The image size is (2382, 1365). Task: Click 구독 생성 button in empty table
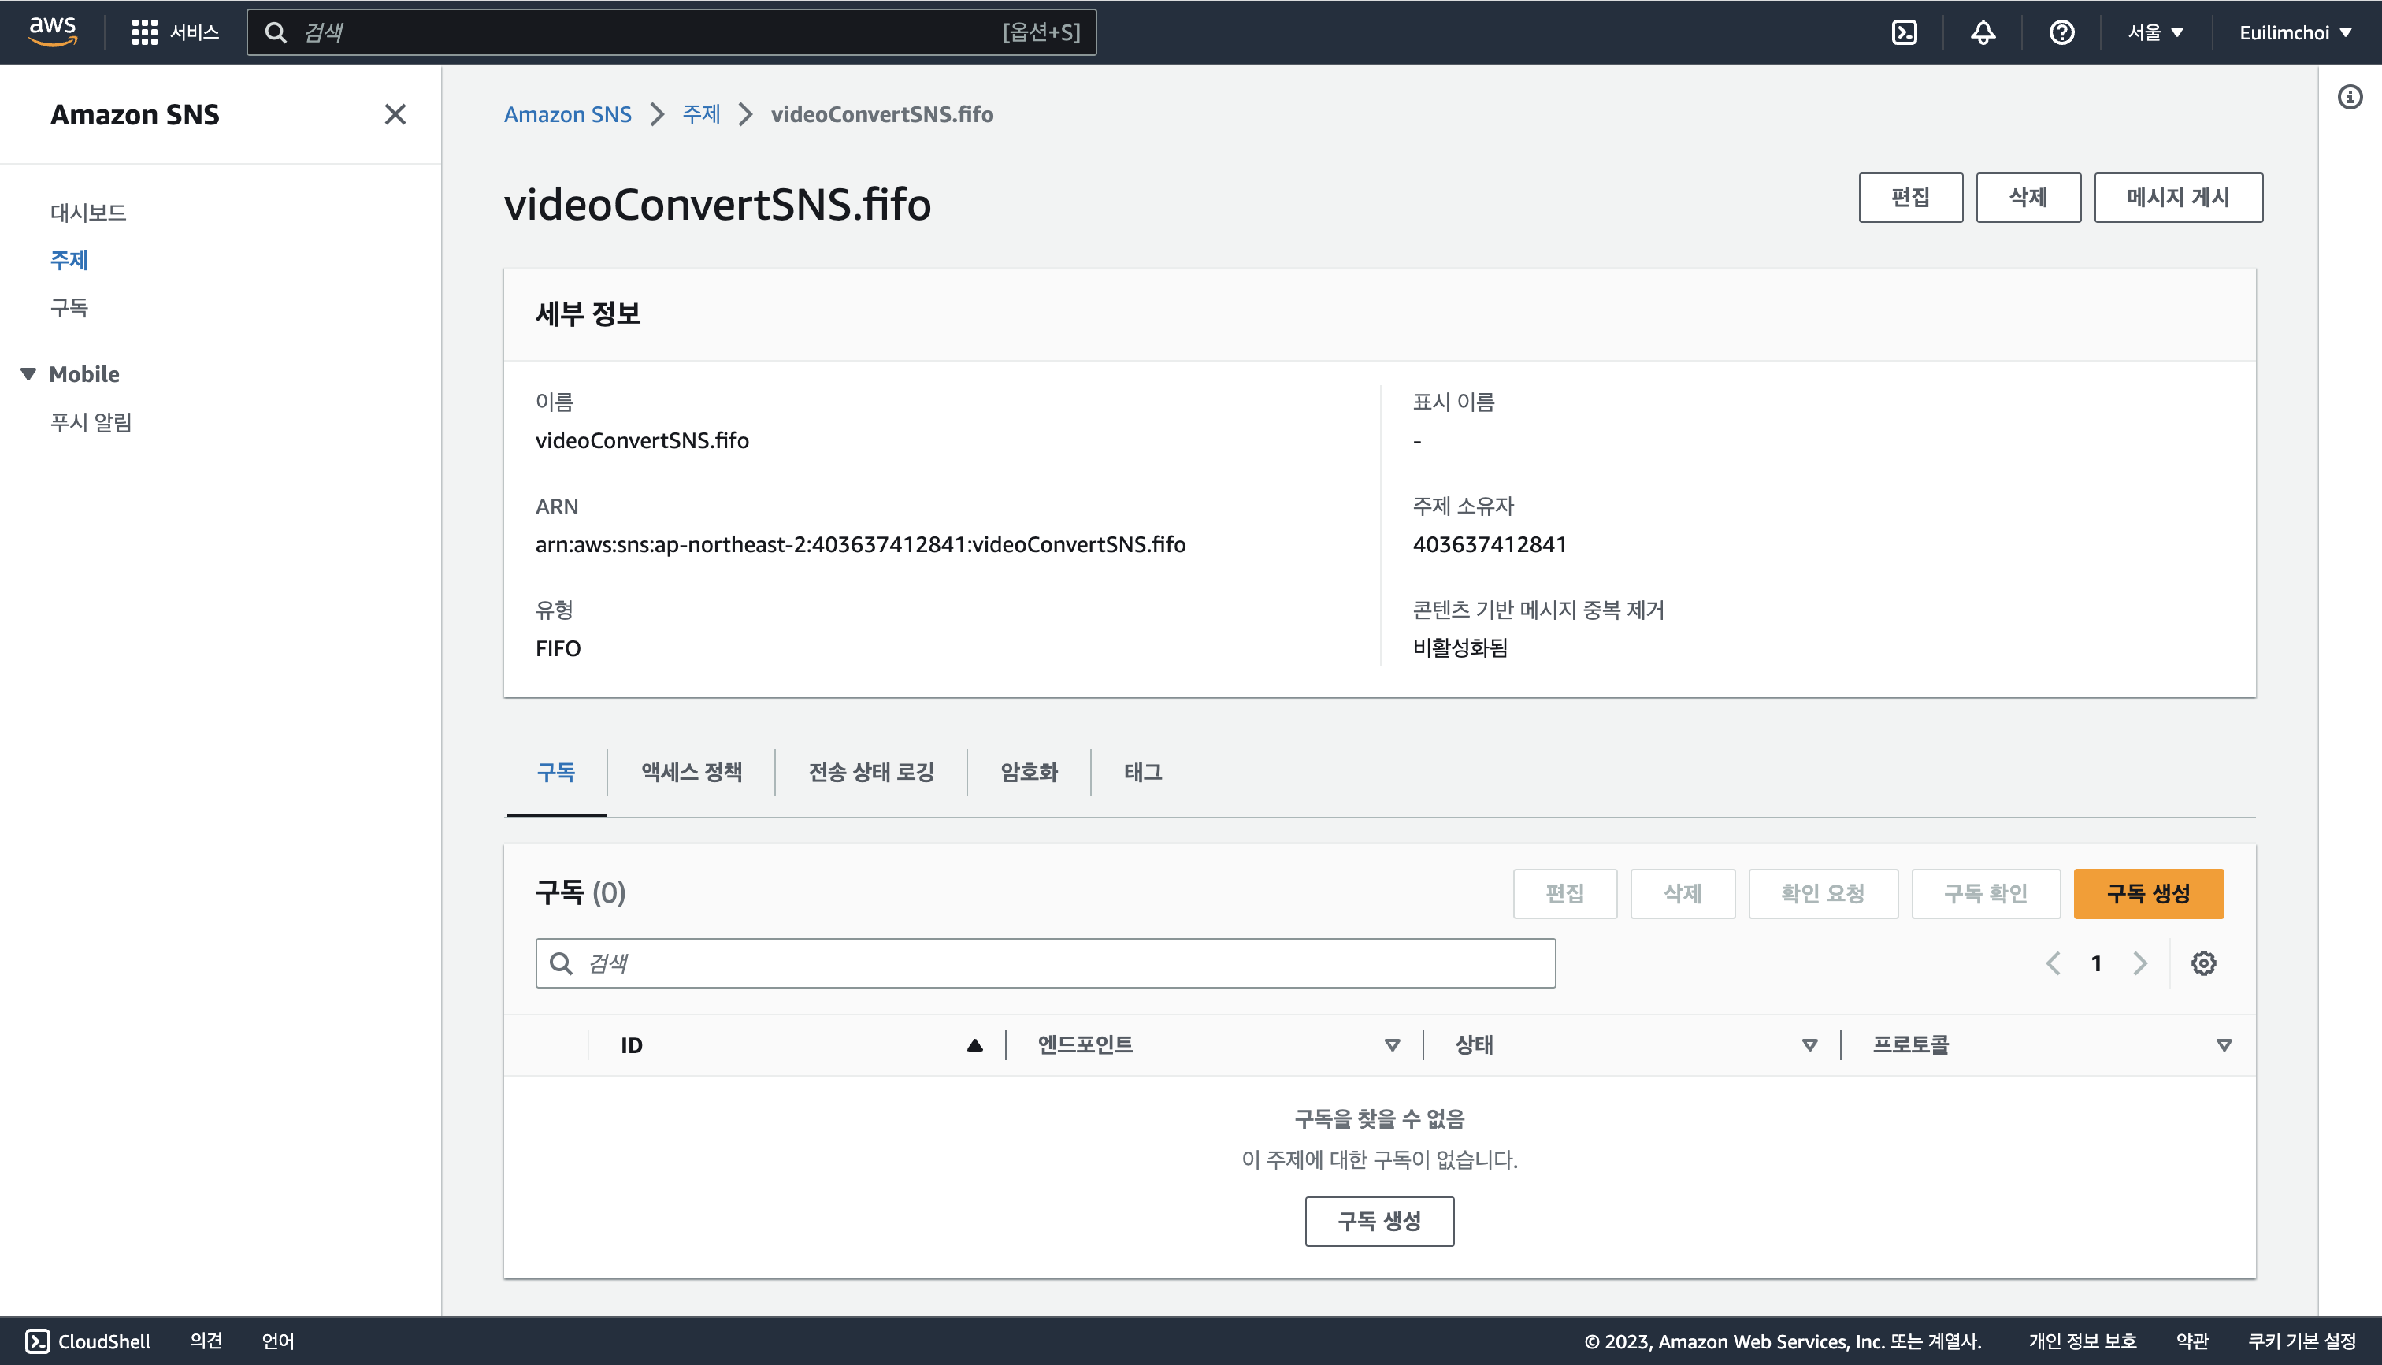[1379, 1221]
